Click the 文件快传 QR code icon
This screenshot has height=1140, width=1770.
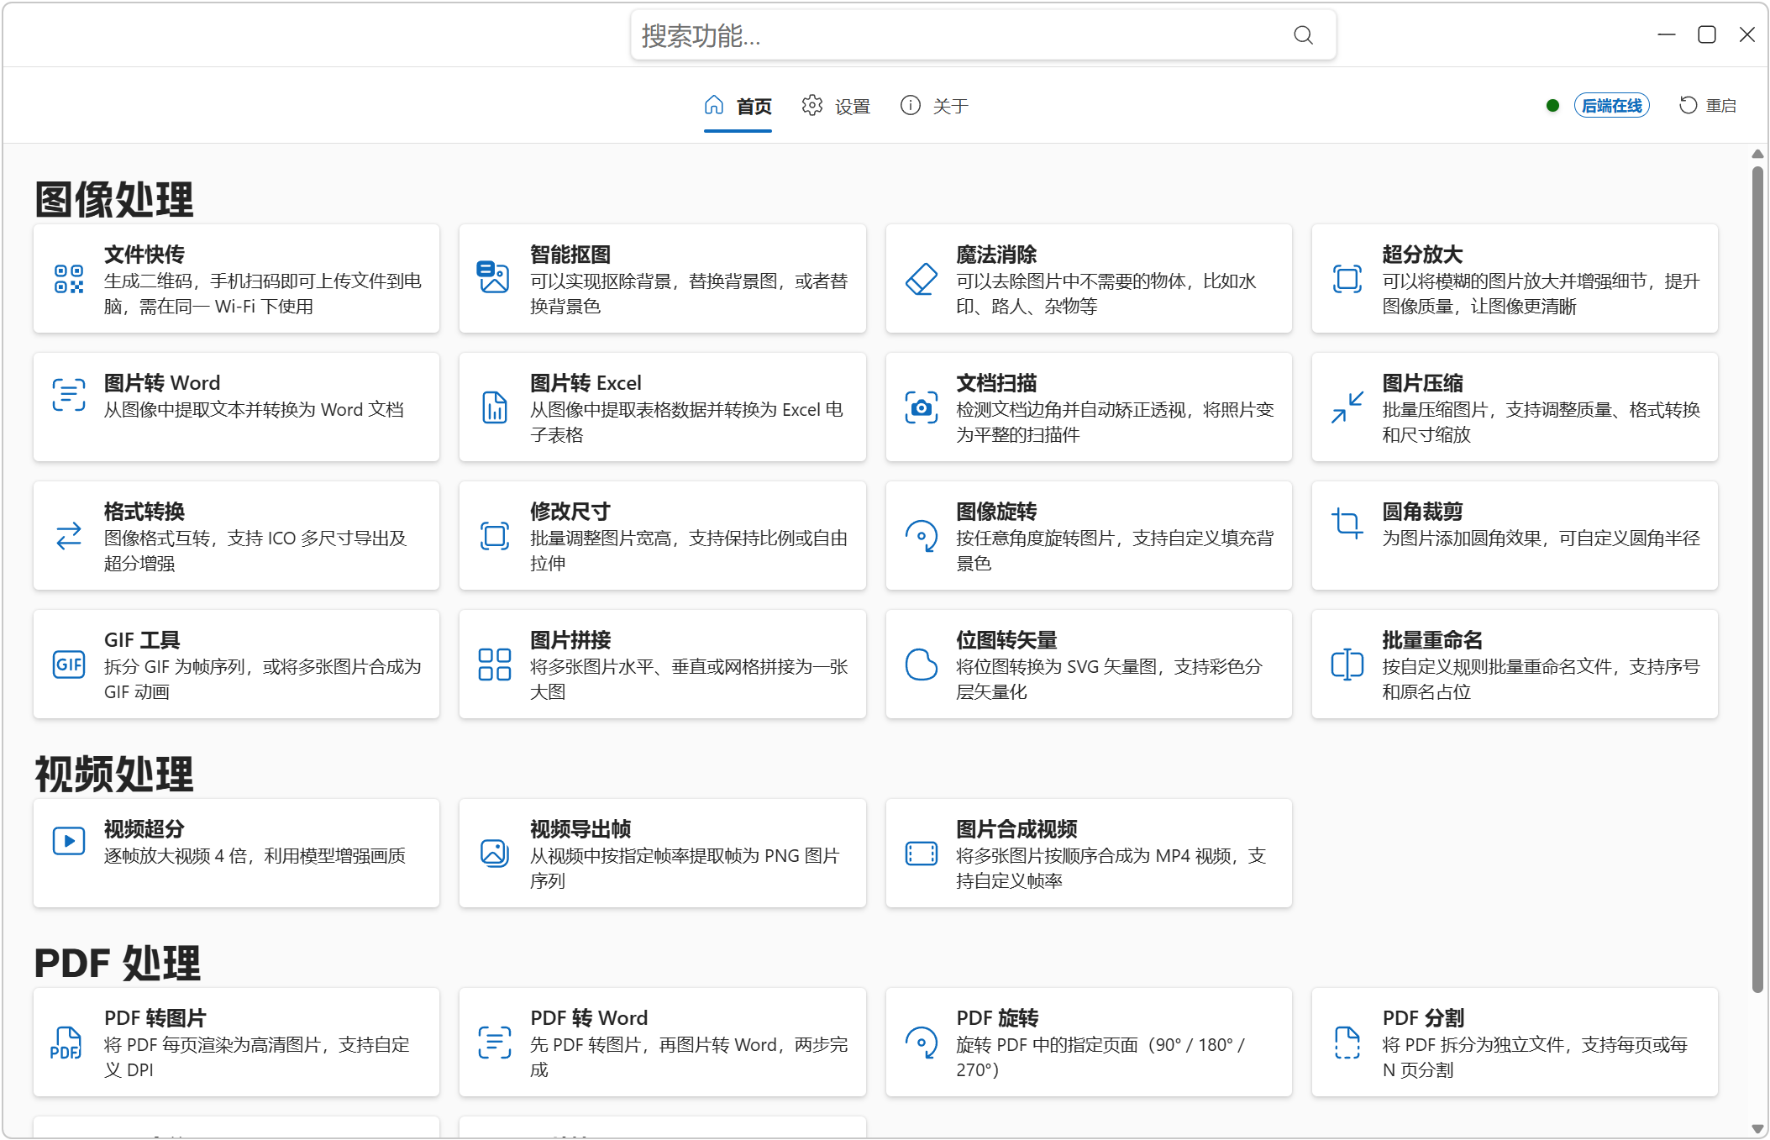click(x=69, y=279)
